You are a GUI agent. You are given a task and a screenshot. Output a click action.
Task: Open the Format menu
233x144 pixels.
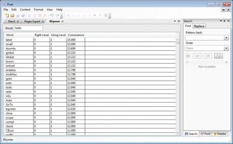tap(39, 10)
